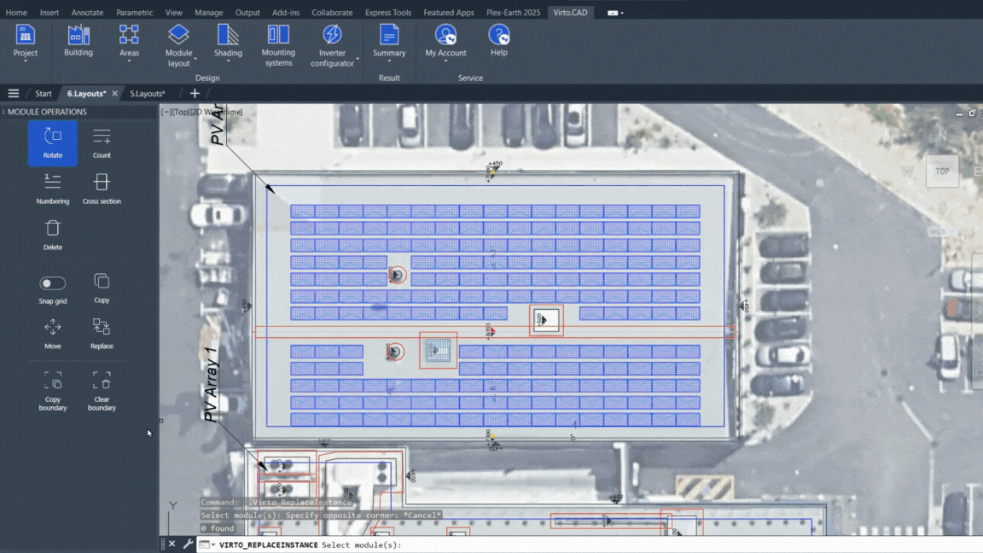Select the Copy module operation
983x553 pixels.
click(x=102, y=288)
